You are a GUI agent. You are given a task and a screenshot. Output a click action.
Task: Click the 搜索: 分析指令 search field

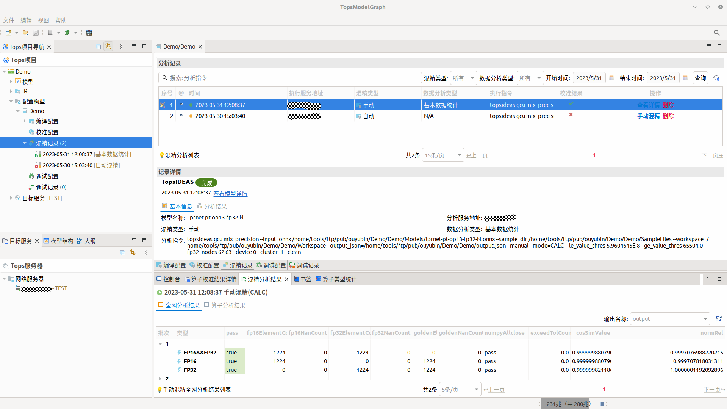290,78
